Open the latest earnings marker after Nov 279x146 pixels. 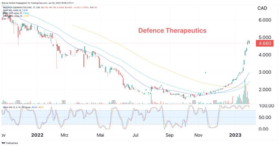(x=215, y=102)
